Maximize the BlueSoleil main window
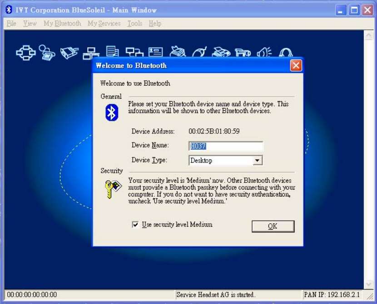 [354, 10]
